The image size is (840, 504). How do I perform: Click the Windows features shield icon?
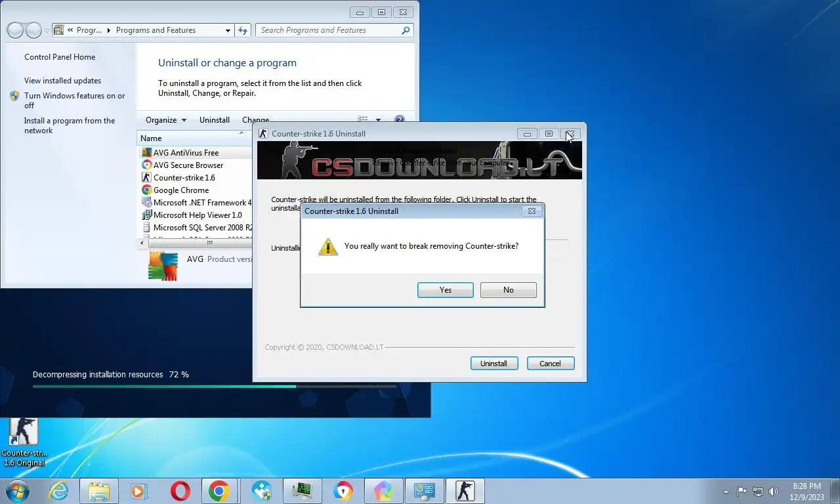tap(14, 96)
